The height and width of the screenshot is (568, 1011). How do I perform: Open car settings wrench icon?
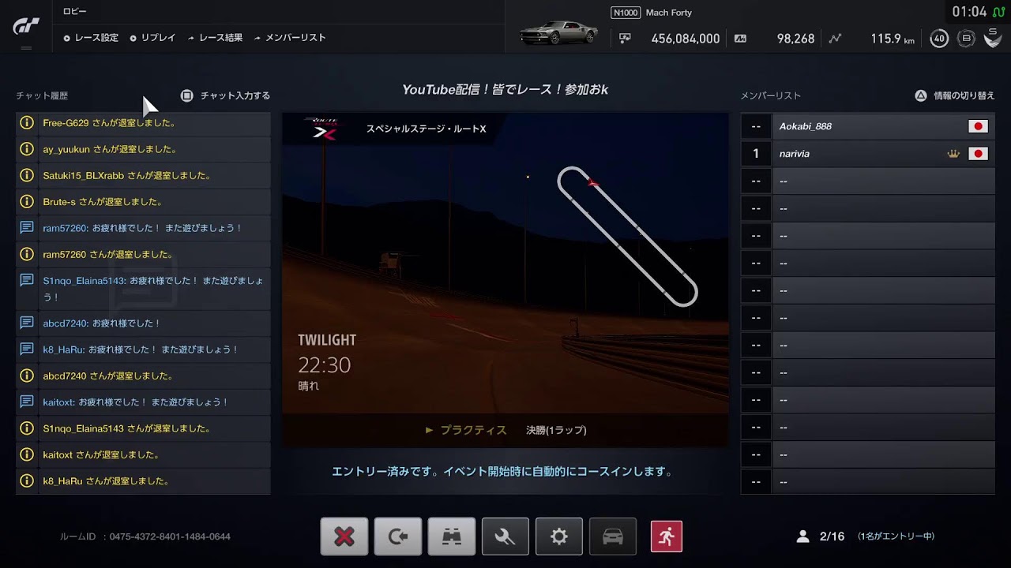tap(505, 536)
